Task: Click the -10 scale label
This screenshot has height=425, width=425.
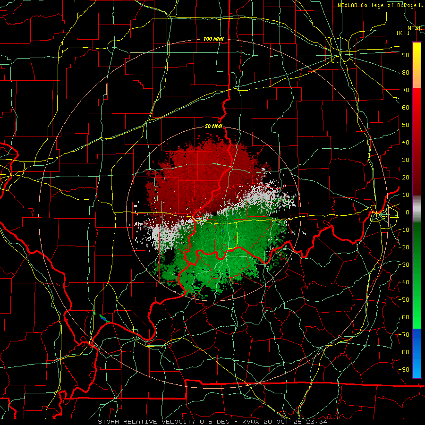Action: [404, 230]
